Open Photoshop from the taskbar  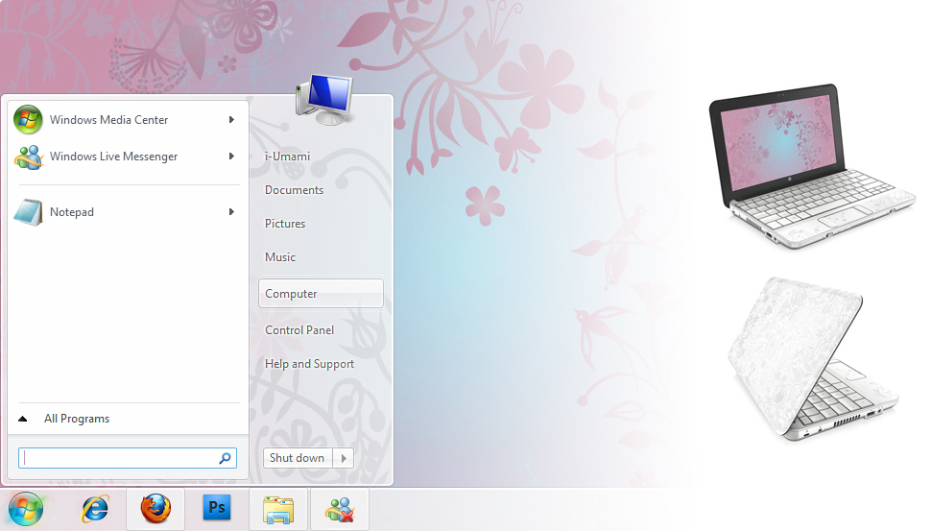[217, 509]
